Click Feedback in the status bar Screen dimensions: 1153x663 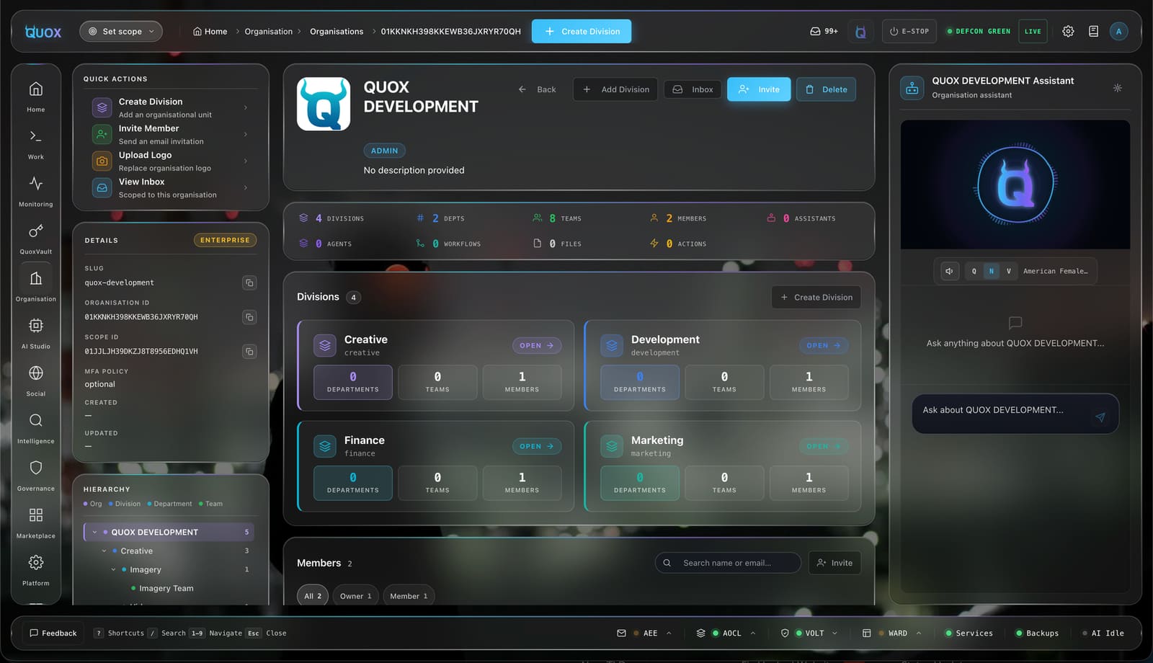[53, 633]
